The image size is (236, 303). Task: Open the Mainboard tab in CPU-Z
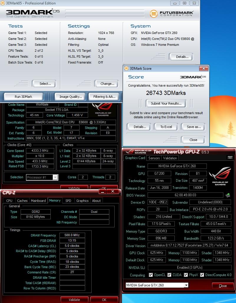point(38,201)
